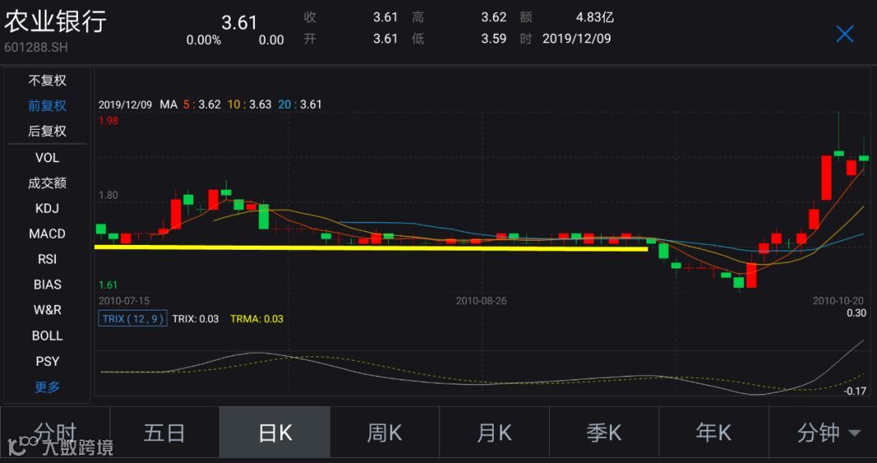Viewport: 877px width, 463px height.
Task: Click the 农业银行 stock name
Action: pyautogui.click(x=55, y=21)
